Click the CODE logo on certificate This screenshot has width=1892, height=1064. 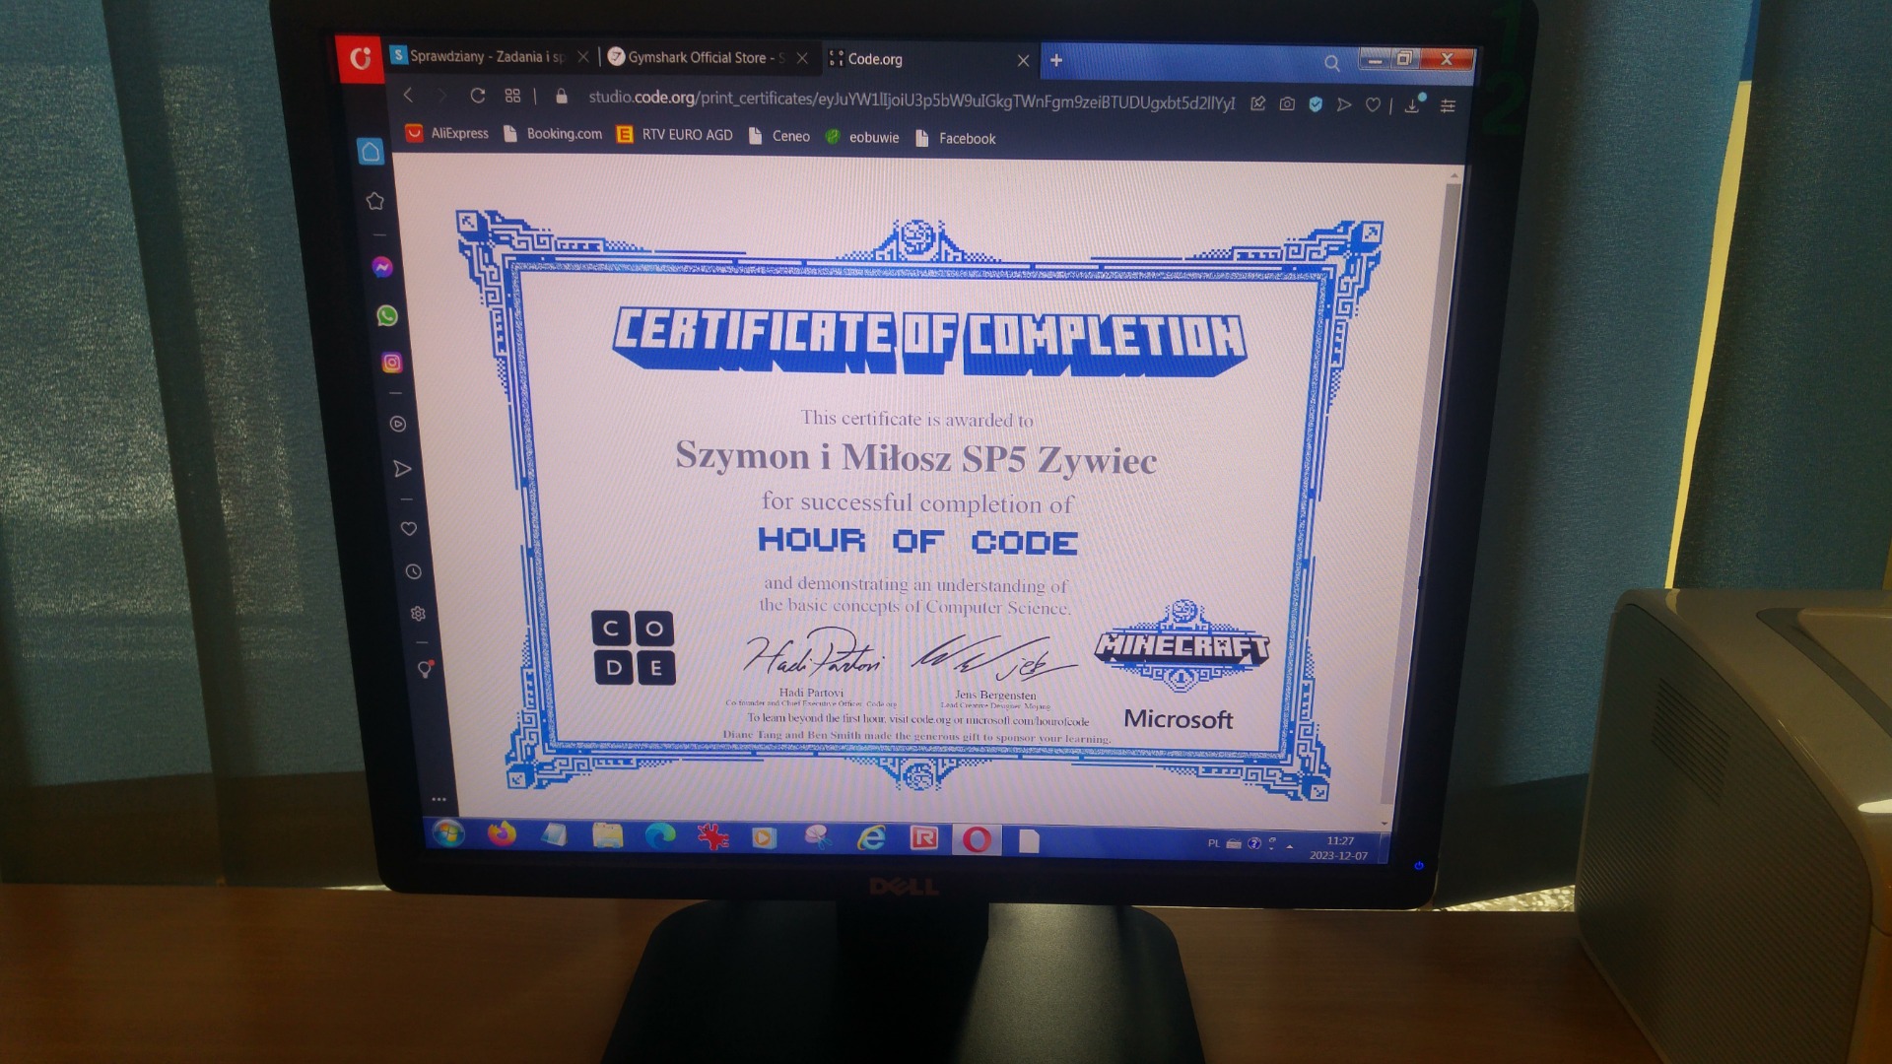[x=634, y=647]
